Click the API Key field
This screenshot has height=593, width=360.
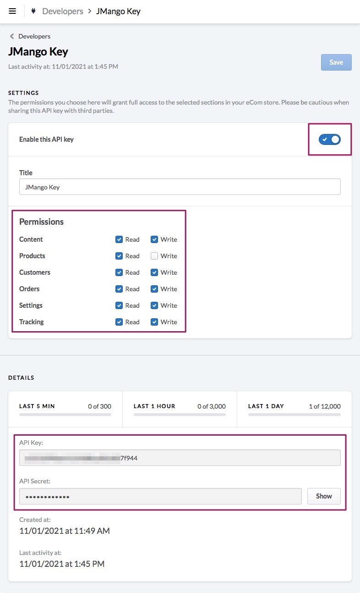(180, 457)
